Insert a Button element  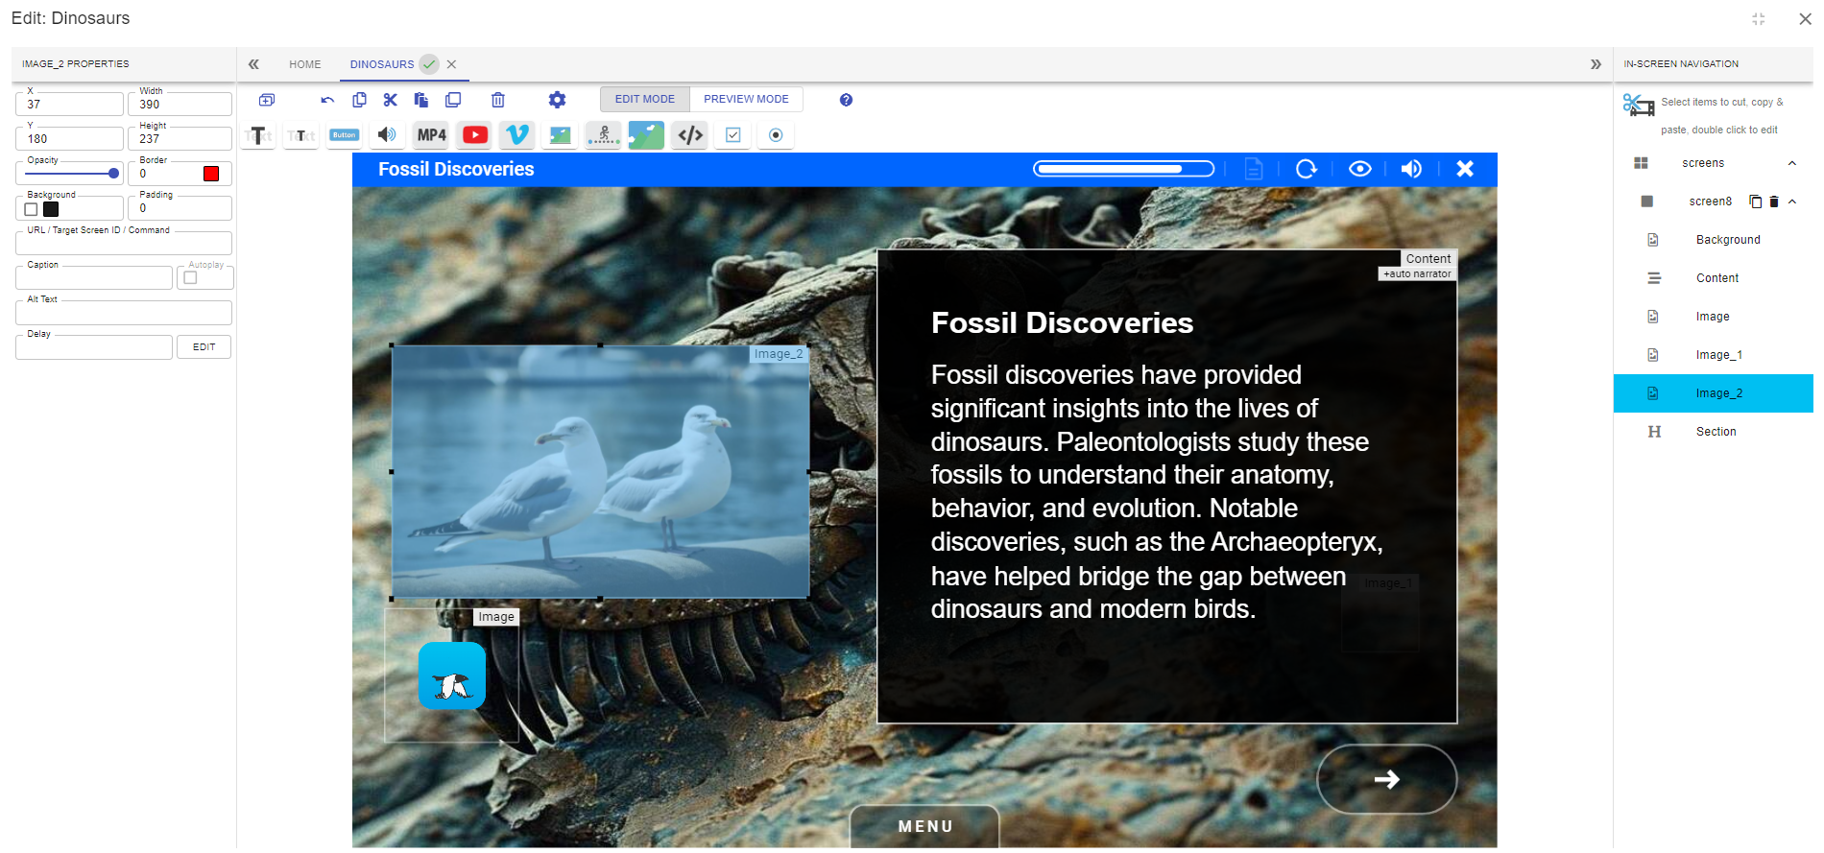point(345,135)
